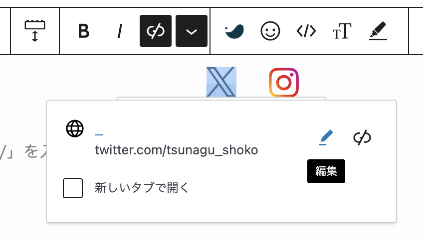The height and width of the screenshot is (236, 423).
Task: Click the 新しいタブで開く label text
Action: 142,188
